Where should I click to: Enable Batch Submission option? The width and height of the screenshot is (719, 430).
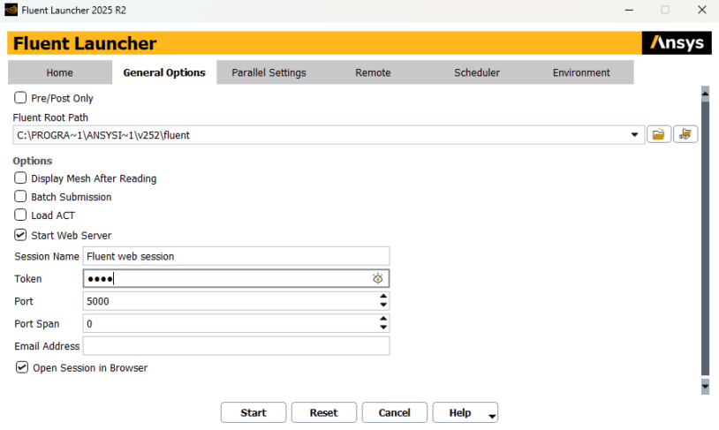pyautogui.click(x=20, y=196)
